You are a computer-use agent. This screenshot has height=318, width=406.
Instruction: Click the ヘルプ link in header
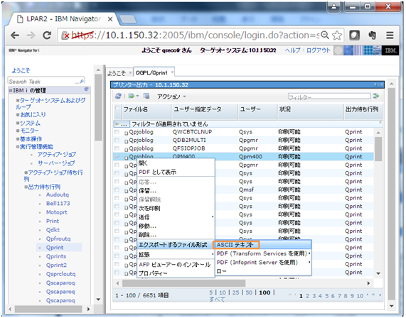point(292,50)
